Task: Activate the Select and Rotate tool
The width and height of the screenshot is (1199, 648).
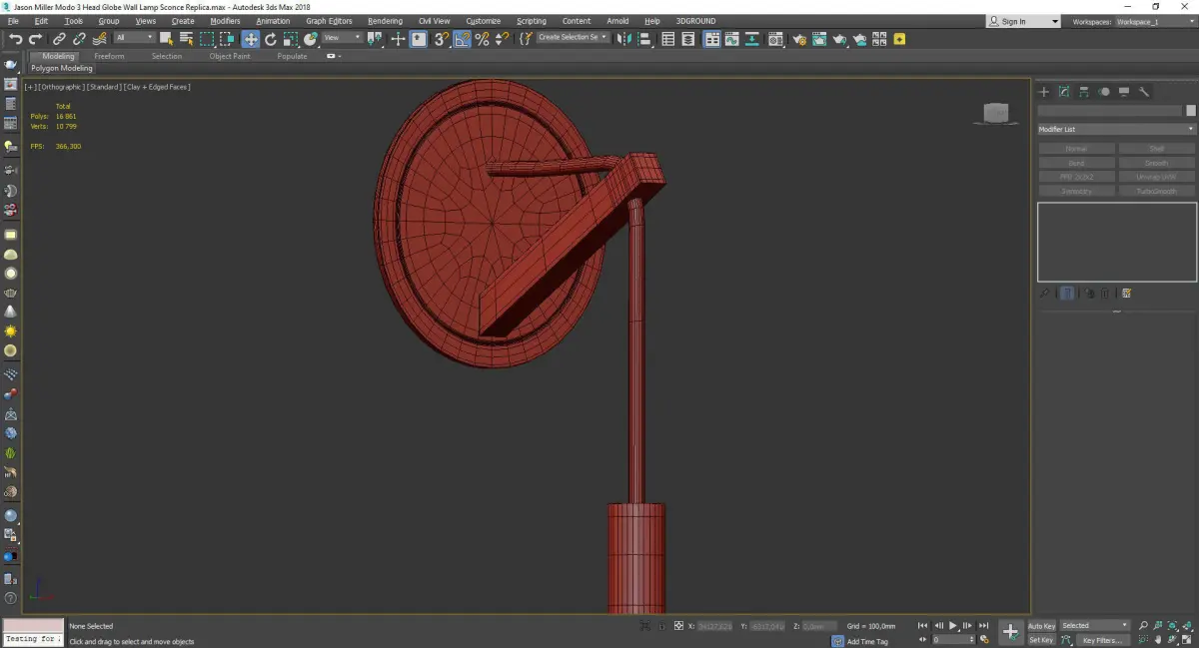Action: pyautogui.click(x=271, y=39)
